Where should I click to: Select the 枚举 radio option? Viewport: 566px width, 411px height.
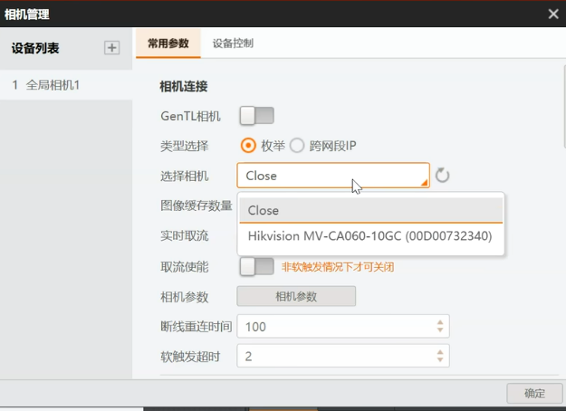[x=248, y=146]
